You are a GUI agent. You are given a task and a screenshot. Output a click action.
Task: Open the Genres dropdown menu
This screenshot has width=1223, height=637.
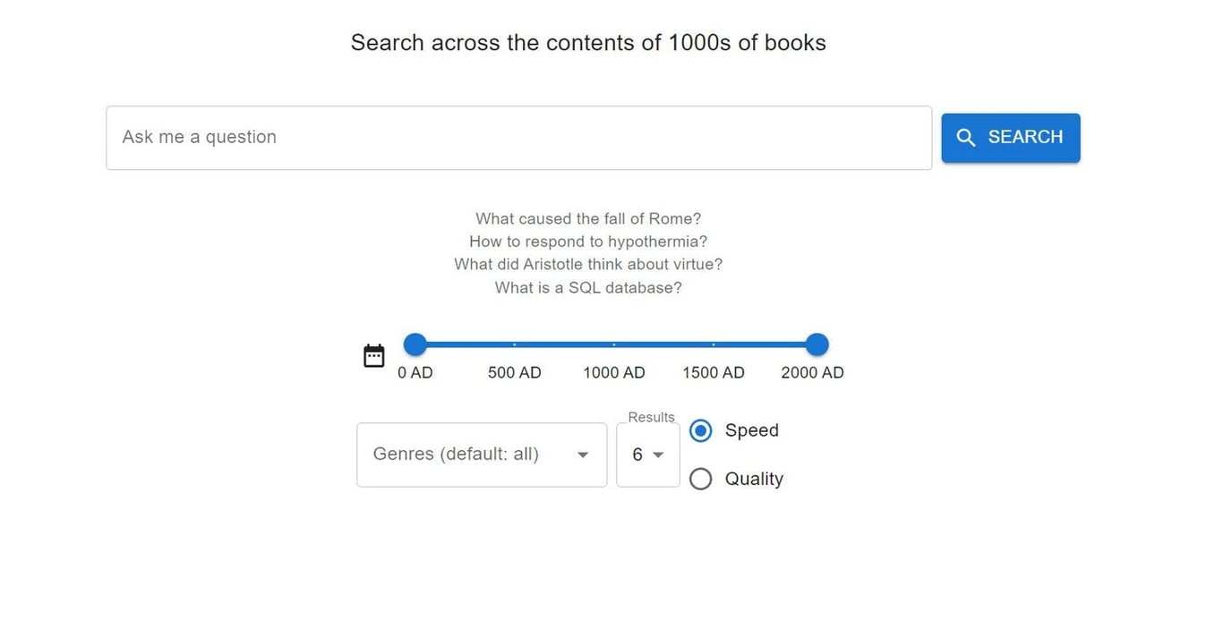click(481, 454)
